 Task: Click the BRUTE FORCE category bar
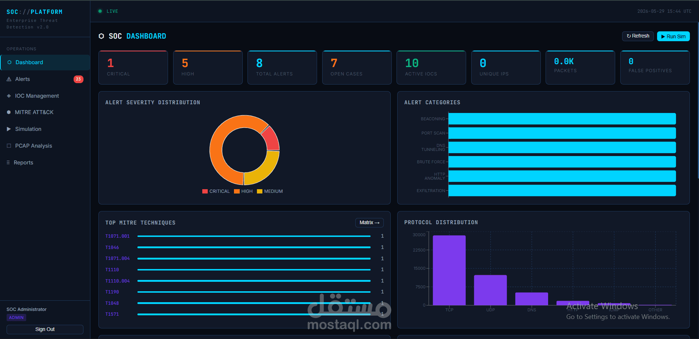[562, 162]
